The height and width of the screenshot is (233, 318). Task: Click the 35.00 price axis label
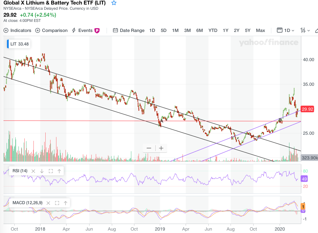tap(309, 84)
